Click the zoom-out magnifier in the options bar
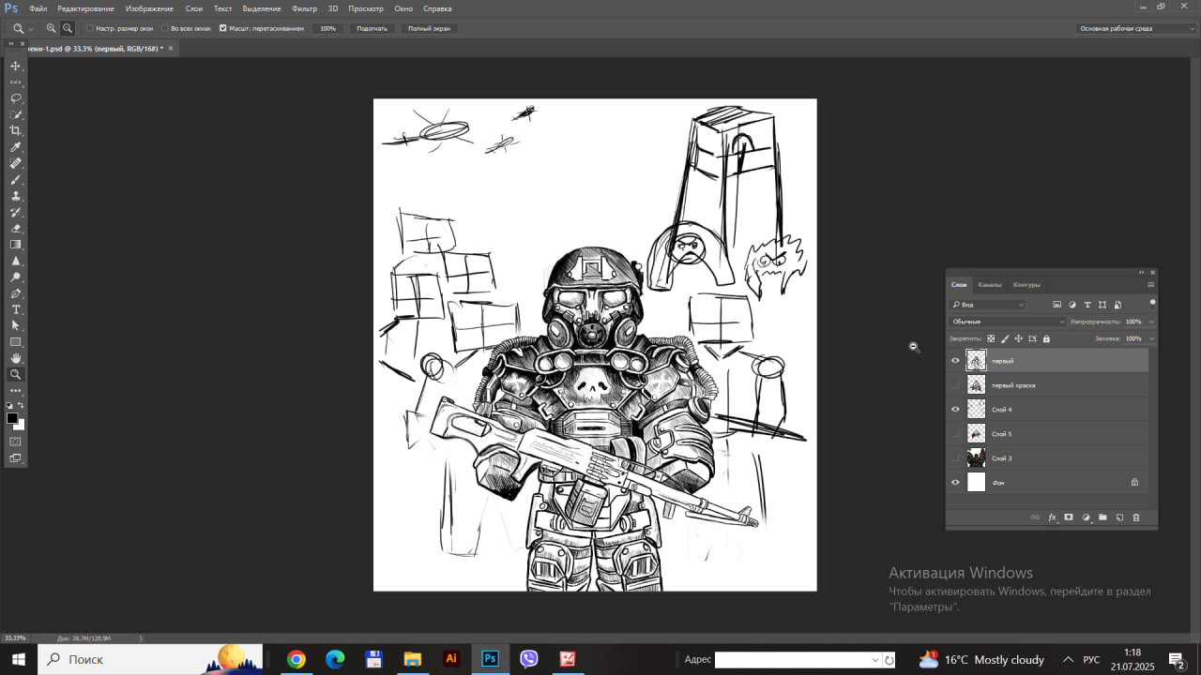The height and width of the screenshot is (675, 1201). [68, 28]
